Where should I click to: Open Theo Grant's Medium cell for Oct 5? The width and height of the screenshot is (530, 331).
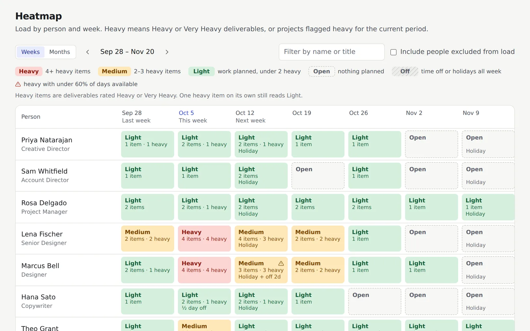pos(204,325)
